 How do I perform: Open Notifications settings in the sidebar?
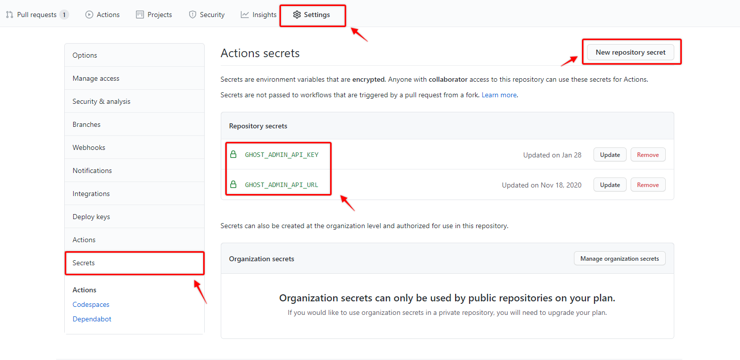[134, 170]
